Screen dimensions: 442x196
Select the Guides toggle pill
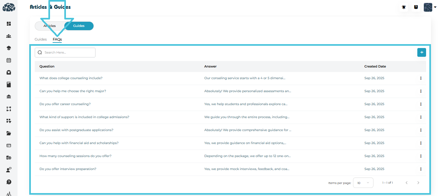point(79,26)
